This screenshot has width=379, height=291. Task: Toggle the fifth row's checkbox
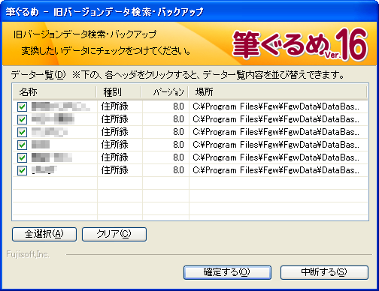(x=22, y=157)
